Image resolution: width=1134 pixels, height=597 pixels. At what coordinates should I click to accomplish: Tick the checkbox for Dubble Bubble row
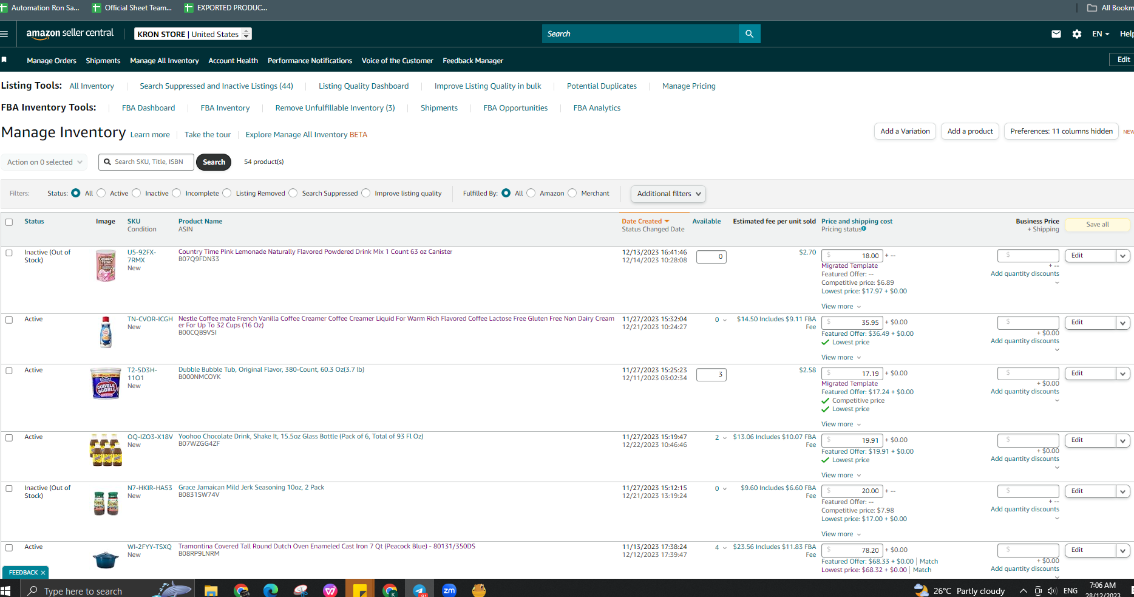coord(9,370)
